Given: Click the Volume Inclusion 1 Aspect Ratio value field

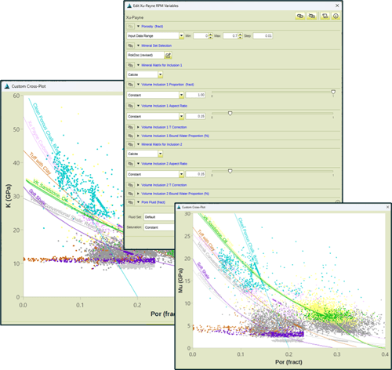Looking at the screenshot, I should coord(195,116).
